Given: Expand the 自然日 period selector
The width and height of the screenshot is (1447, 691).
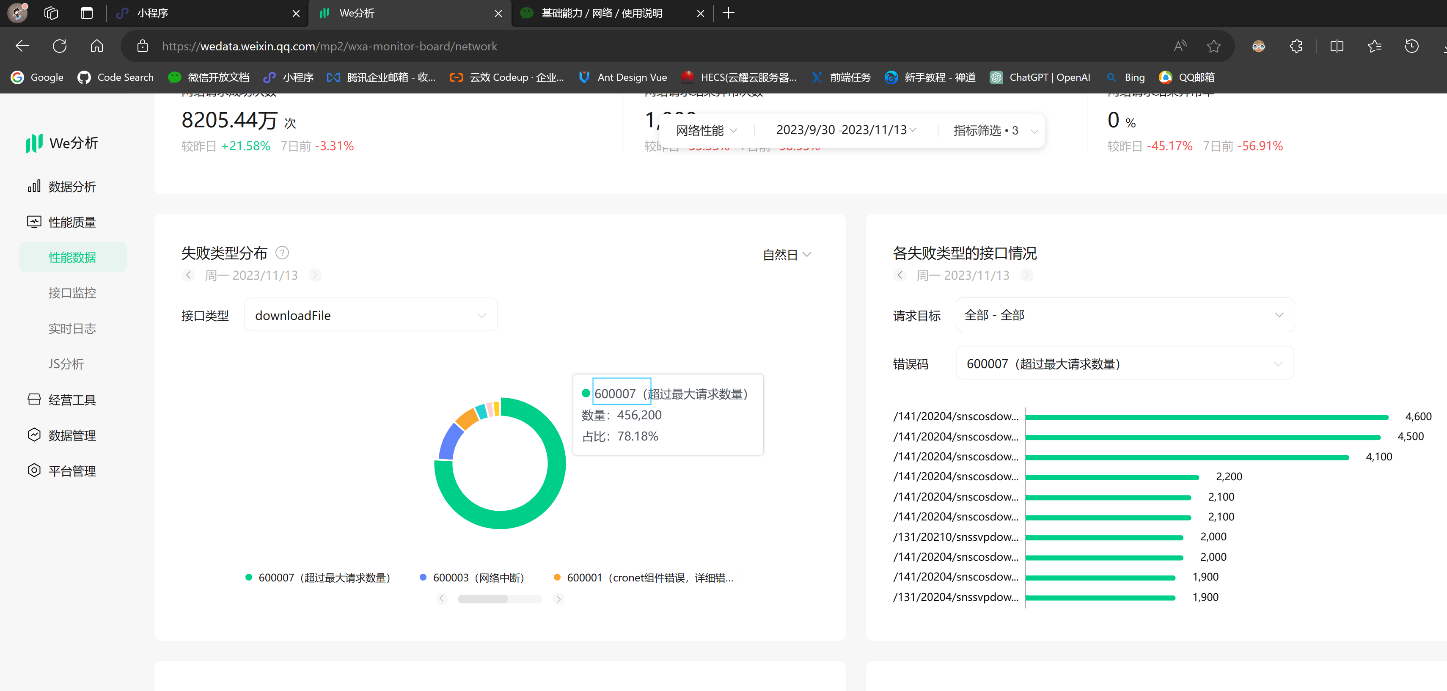Looking at the screenshot, I should (x=787, y=254).
